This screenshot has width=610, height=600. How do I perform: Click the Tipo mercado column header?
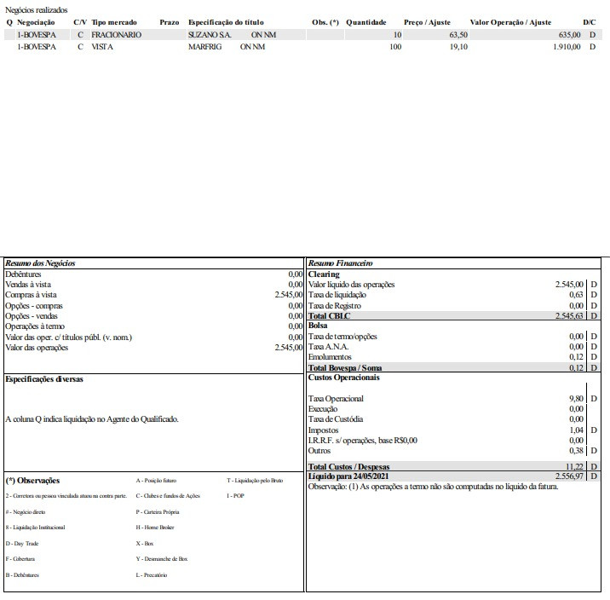[x=114, y=22]
